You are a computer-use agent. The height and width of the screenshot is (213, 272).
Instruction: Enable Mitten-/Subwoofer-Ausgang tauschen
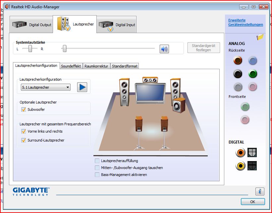coord(97,168)
